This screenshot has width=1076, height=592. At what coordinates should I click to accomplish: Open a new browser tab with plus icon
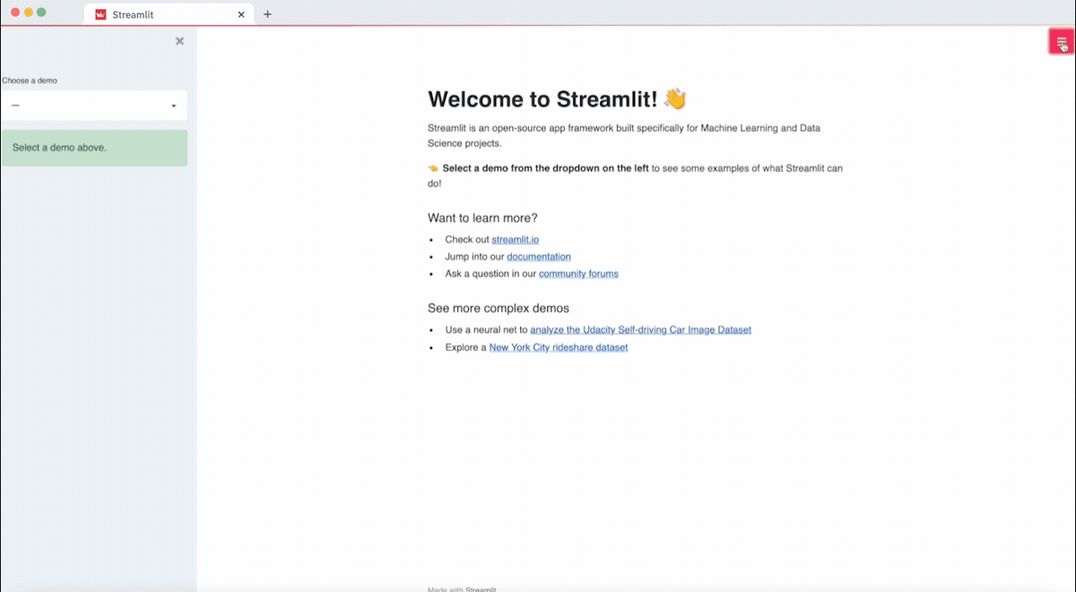click(267, 13)
